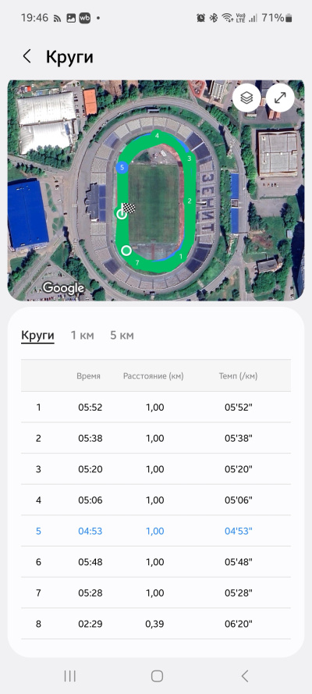312x694 pixels.
Task: Tap lap 8 row with 0,39 distance
Action: [156, 624]
